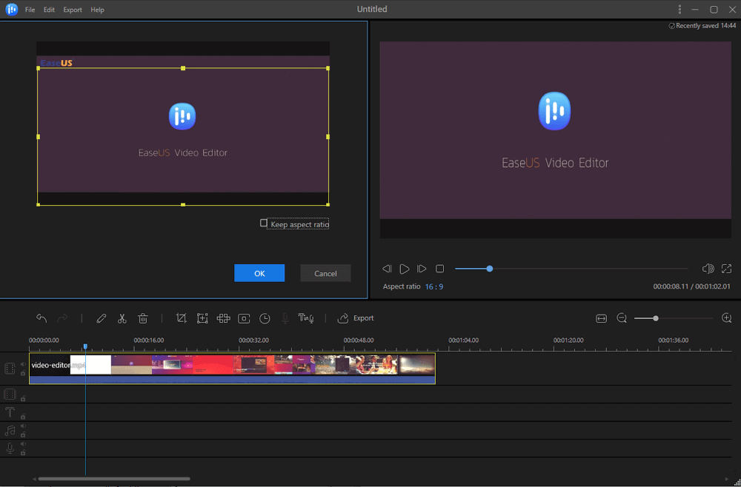Cancel the crop dialog
741x487 pixels.
325,272
